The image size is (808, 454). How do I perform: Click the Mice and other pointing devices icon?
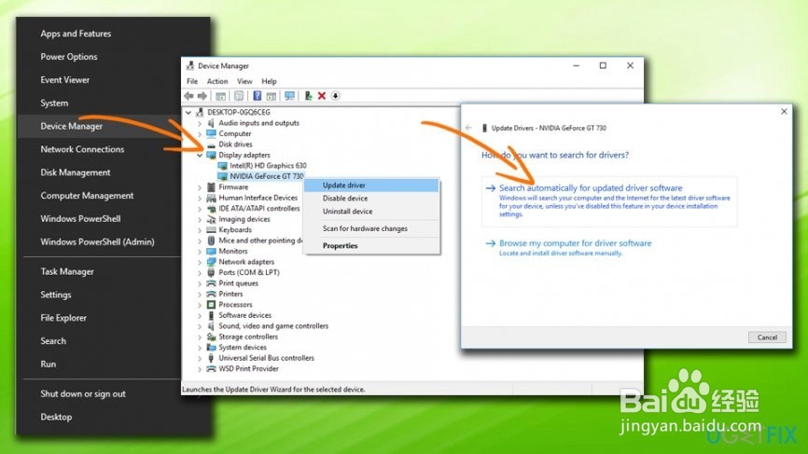tap(211, 241)
